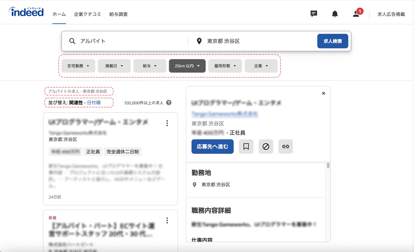Click help icon beside job count
The image size is (414, 252).
tap(169, 103)
